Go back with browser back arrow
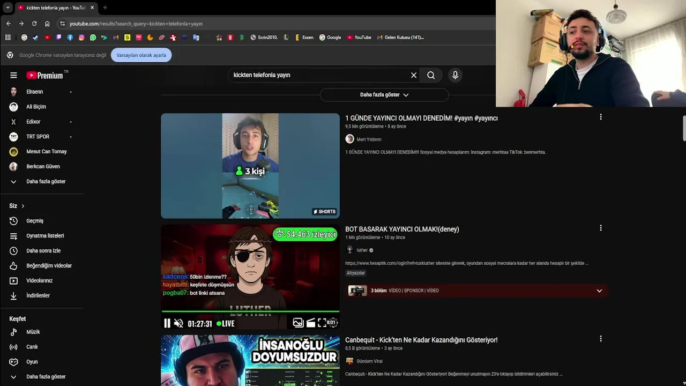This screenshot has height=386, width=686. click(9, 24)
